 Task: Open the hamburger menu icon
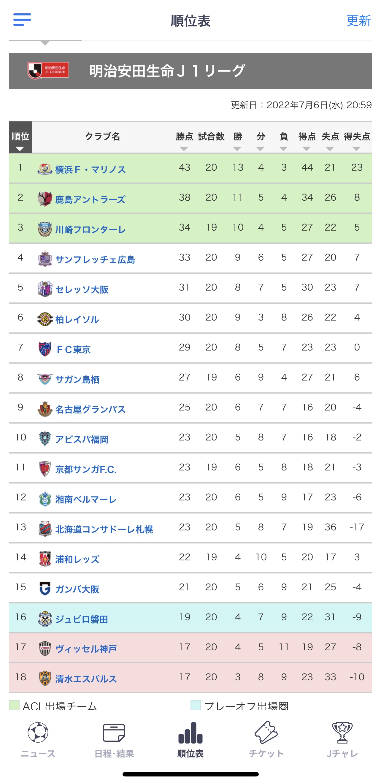(22, 20)
